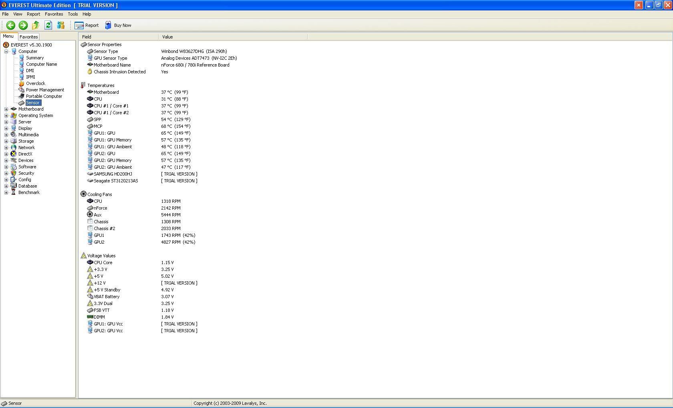Open the Tools menu
Image resolution: width=673 pixels, height=408 pixels.
pos(73,14)
